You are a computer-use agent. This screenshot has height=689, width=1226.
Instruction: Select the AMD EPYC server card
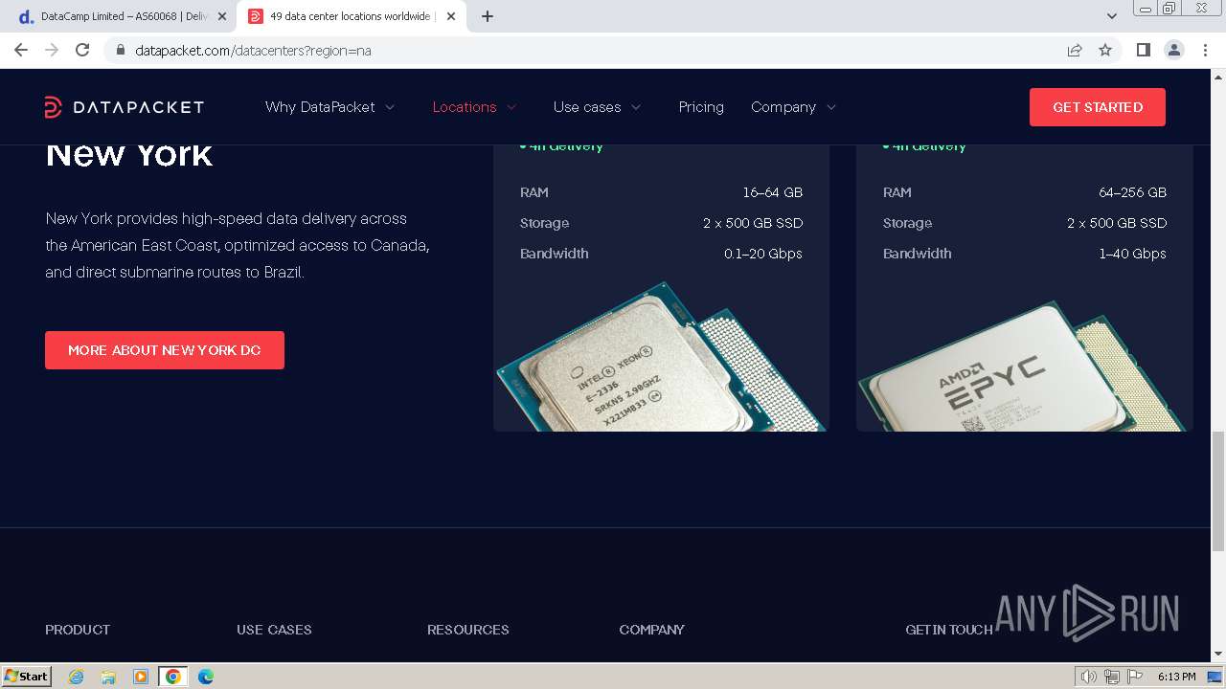[x=1025, y=287]
